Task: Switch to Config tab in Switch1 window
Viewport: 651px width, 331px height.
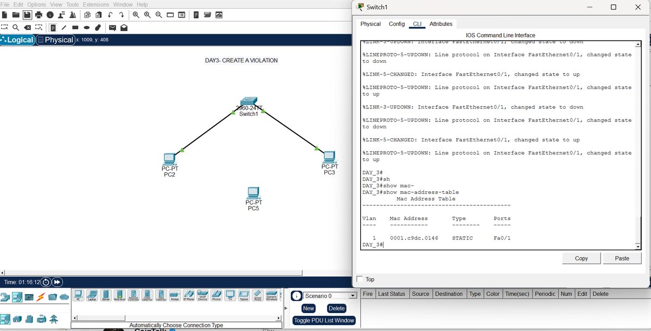Action: 397,24
